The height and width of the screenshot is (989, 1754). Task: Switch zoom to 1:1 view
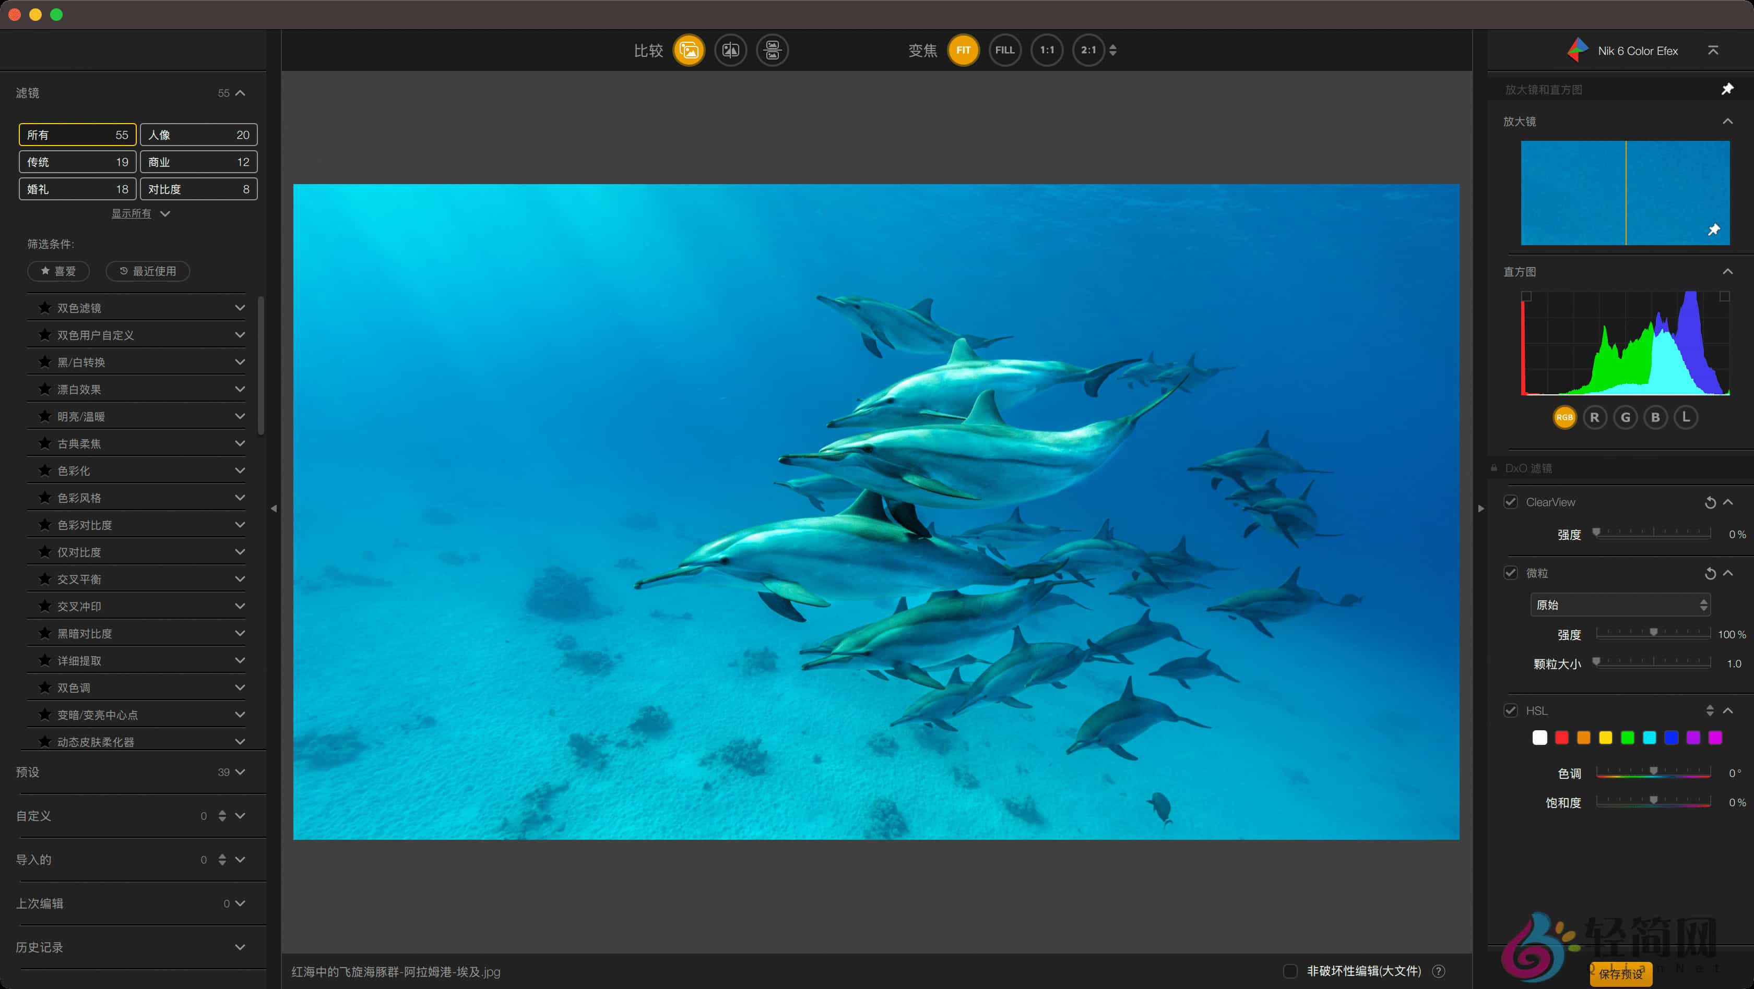coord(1047,50)
